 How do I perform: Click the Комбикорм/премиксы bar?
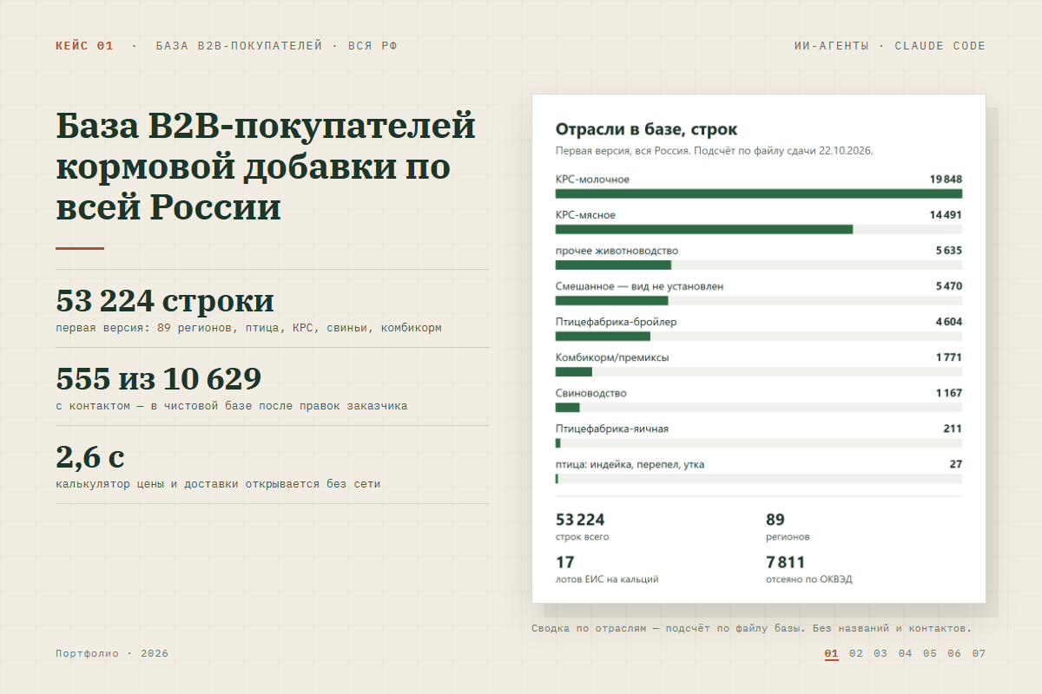(x=759, y=371)
